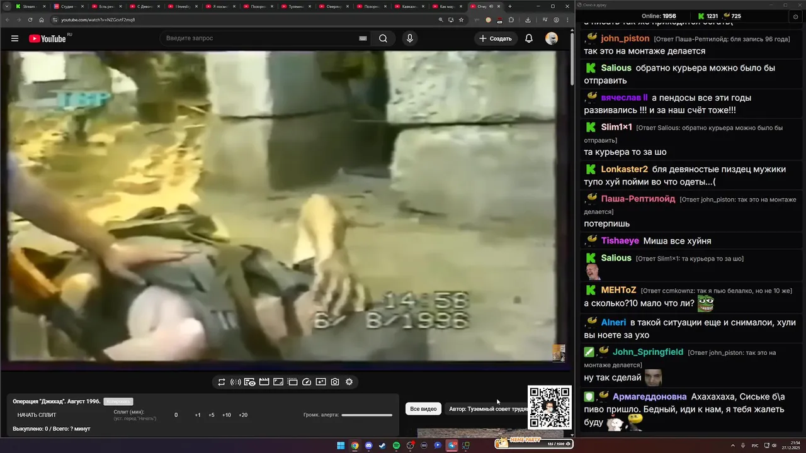
Task: Add +20 minutes to the split
Action: [243, 415]
